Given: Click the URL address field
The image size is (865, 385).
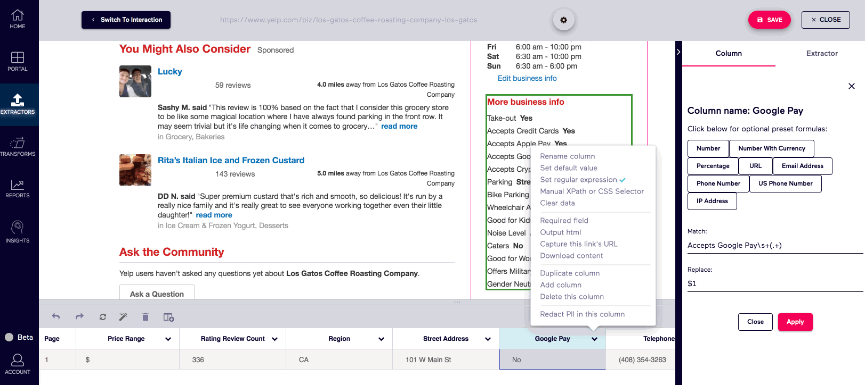Looking at the screenshot, I should pyautogui.click(x=349, y=20).
